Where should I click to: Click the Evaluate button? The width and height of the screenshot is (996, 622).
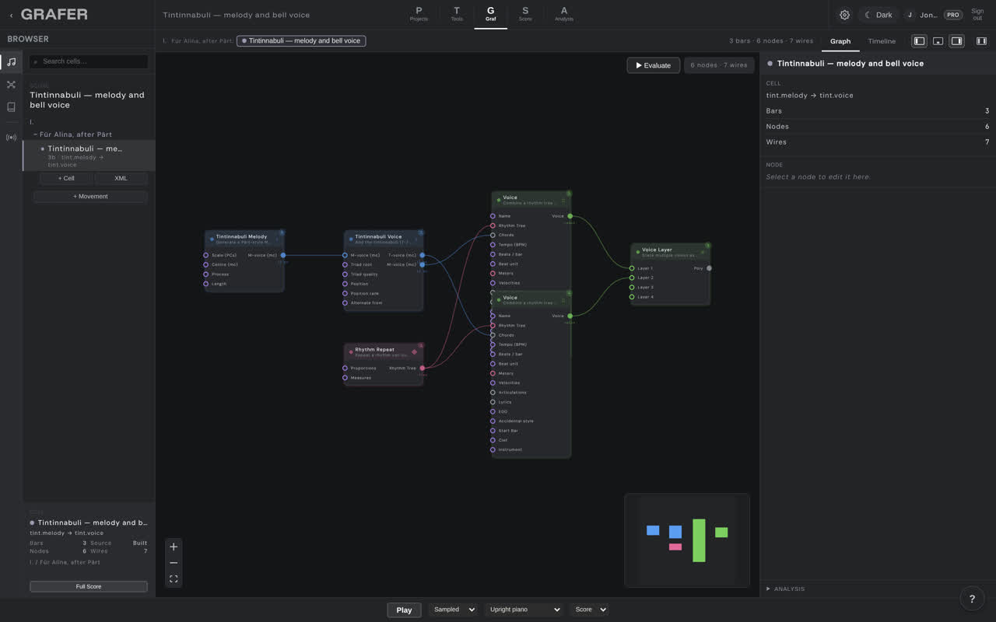(654, 65)
